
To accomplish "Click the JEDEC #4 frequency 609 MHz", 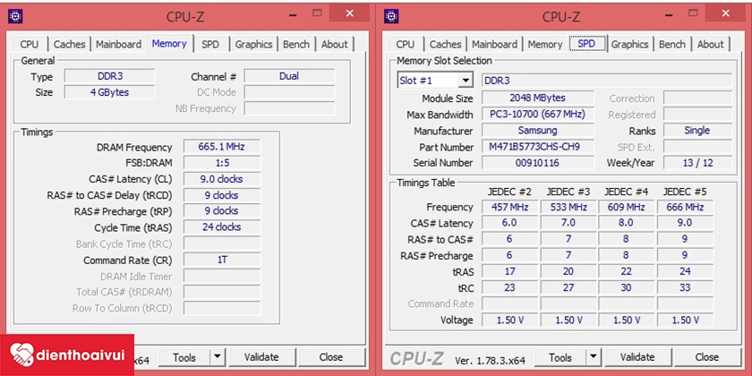I will coord(627,207).
